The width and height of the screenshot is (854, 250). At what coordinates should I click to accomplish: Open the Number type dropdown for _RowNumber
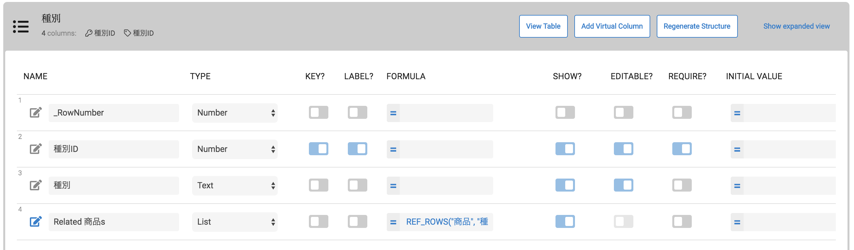tap(235, 113)
